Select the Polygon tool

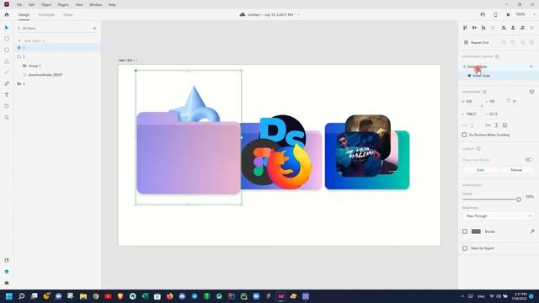tap(7, 61)
